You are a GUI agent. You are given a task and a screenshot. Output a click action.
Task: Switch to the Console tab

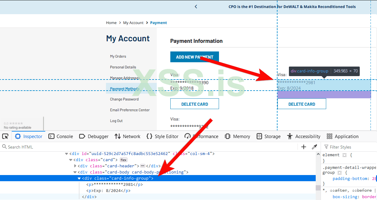click(61, 136)
